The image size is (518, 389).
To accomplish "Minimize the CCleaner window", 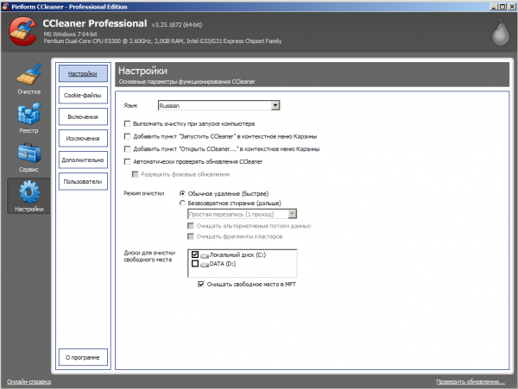I will click(494, 6).
